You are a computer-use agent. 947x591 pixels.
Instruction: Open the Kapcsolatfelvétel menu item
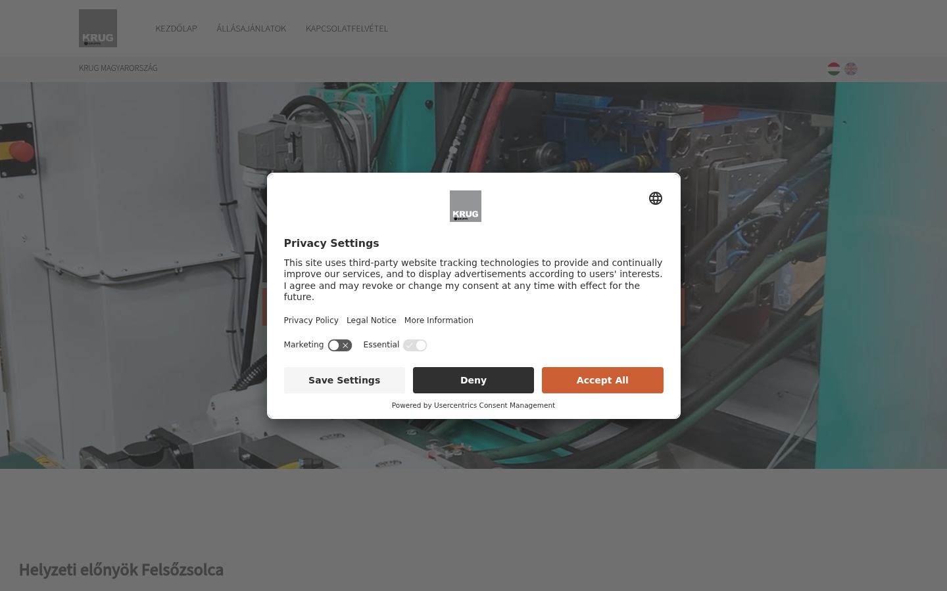(x=347, y=28)
